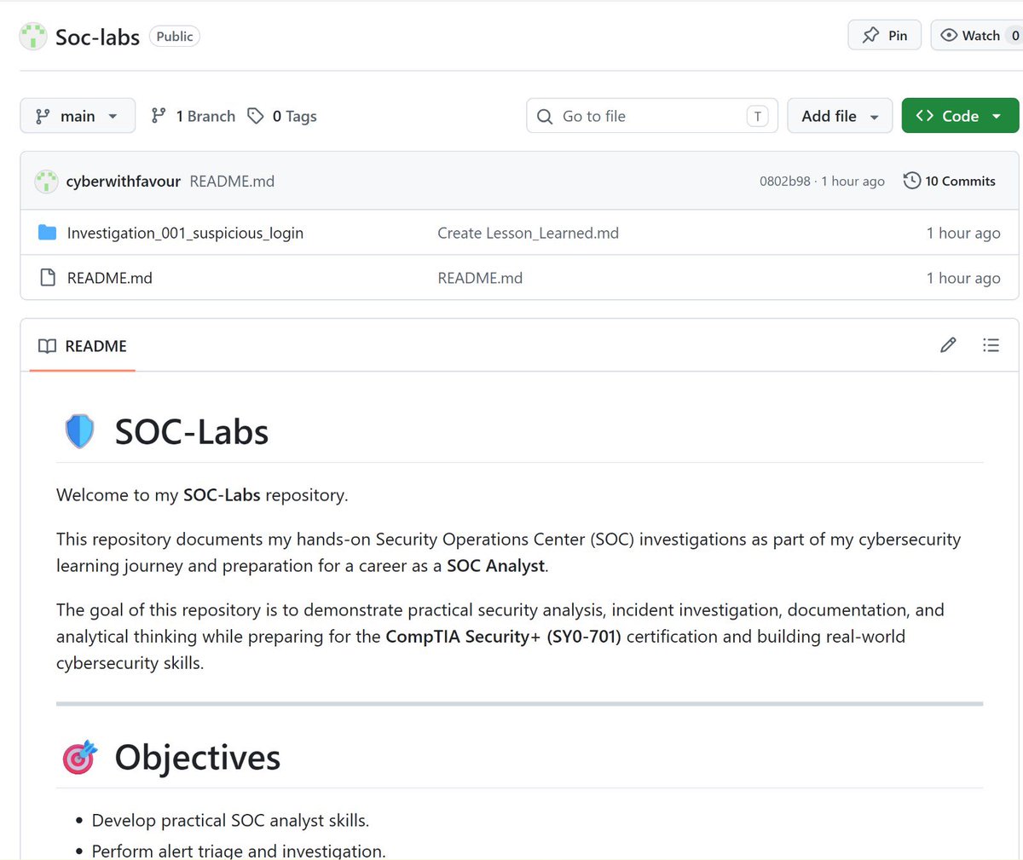The height and width of the screenshot is (860, 1023).
Task: Click 'Perform alert triage and investigation.' bullet
Action: click(x=239, y=851)
